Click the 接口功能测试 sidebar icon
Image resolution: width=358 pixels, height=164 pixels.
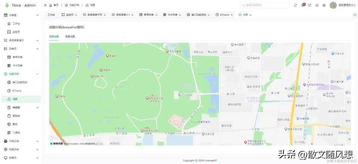pos(9,82)
